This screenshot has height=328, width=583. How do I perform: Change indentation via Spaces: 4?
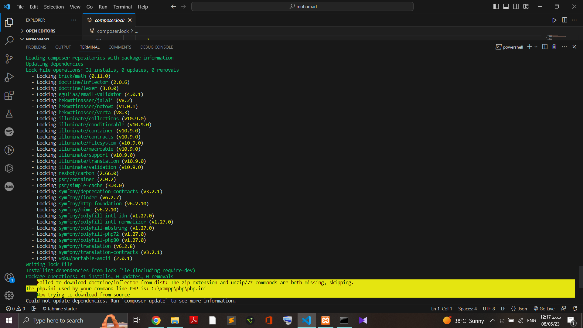click(467, 309)
